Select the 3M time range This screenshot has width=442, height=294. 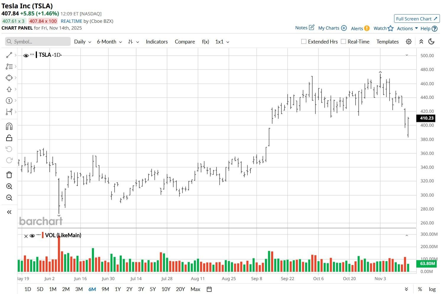click(x=79, y=289)
